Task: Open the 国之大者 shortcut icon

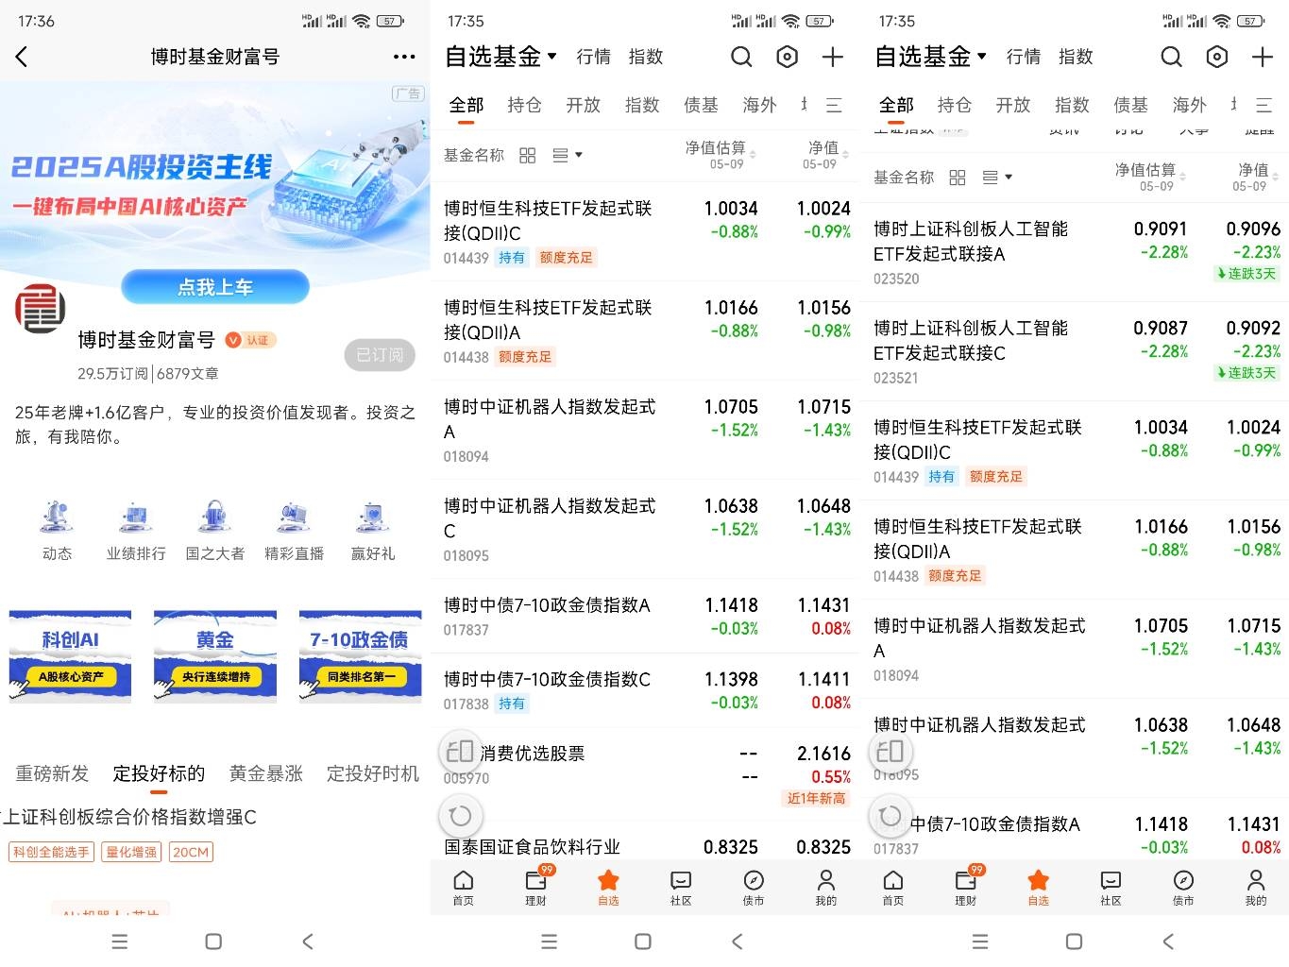Action: click(215, 532)
